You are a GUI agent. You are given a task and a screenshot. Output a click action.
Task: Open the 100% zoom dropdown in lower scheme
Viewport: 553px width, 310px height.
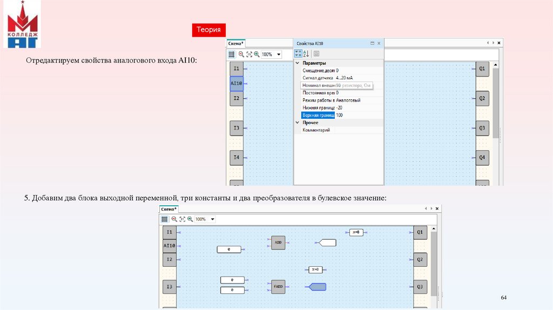213,219
